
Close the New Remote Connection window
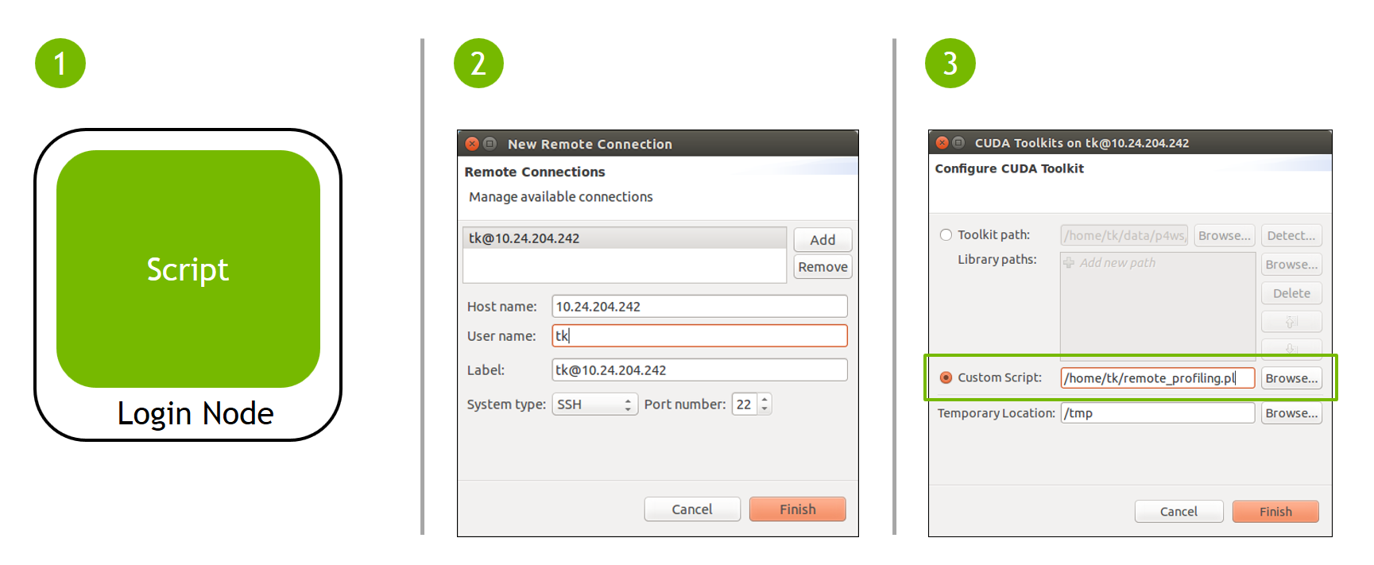tap(472, 144)
